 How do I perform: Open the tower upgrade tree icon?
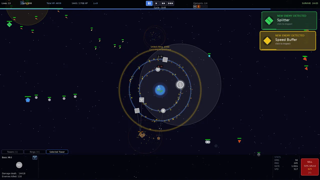35,157
